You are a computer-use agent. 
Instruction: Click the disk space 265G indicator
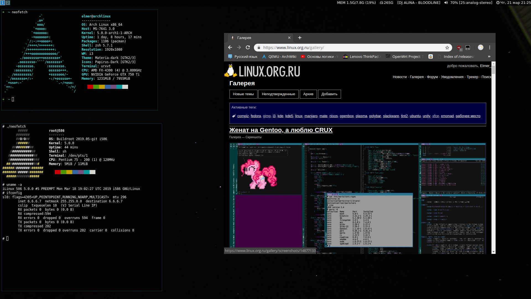386,2
